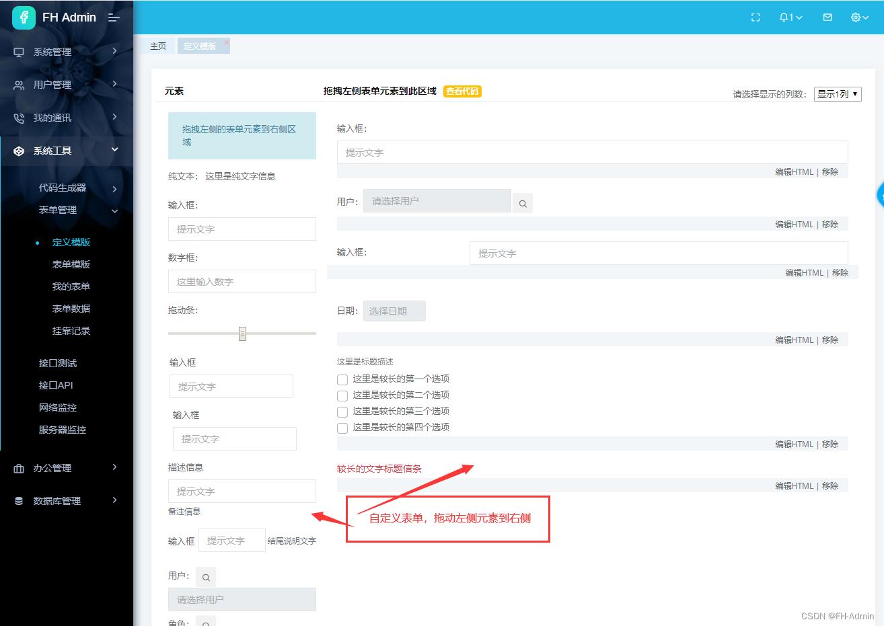884x626 pixels.
Task: Open the 选择日期 date picker field
Action: click(394, 311)
